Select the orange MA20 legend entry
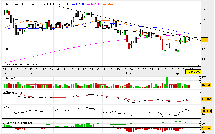Screen dimensions: 215x134 [x=109, y=4]
